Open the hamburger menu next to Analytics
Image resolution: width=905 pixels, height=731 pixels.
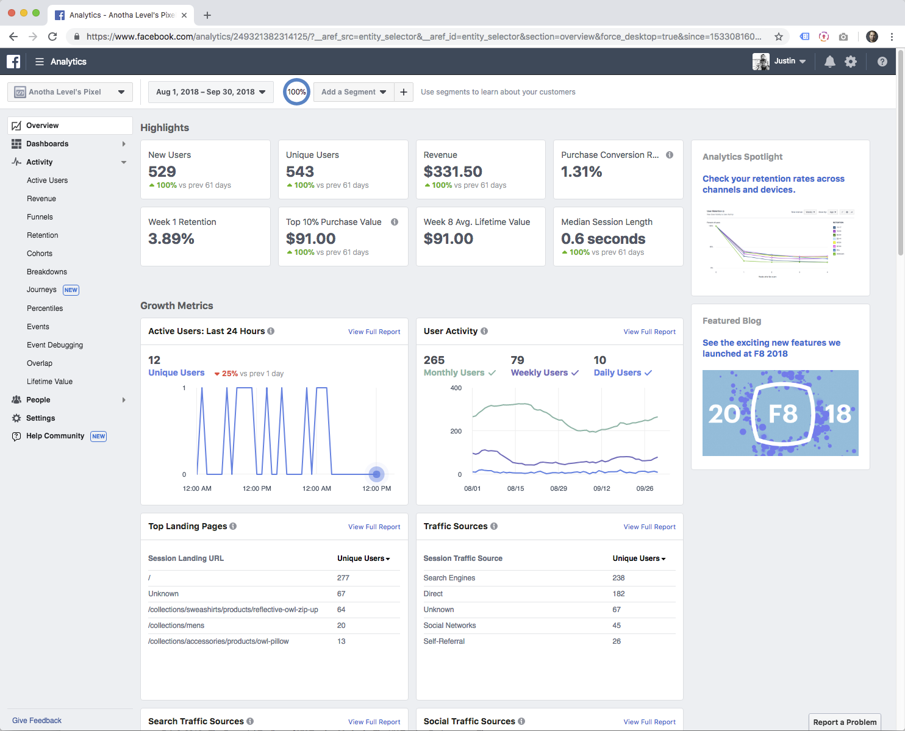coord(40,62)
